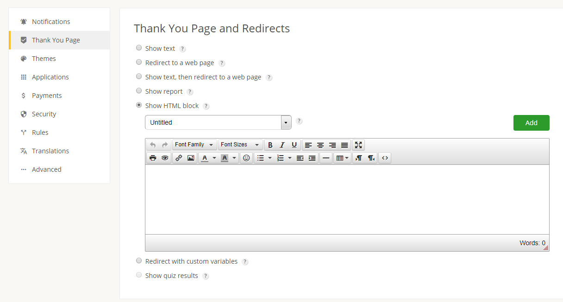Open the emoticons picker
The image size is (563, 302).
246,158
